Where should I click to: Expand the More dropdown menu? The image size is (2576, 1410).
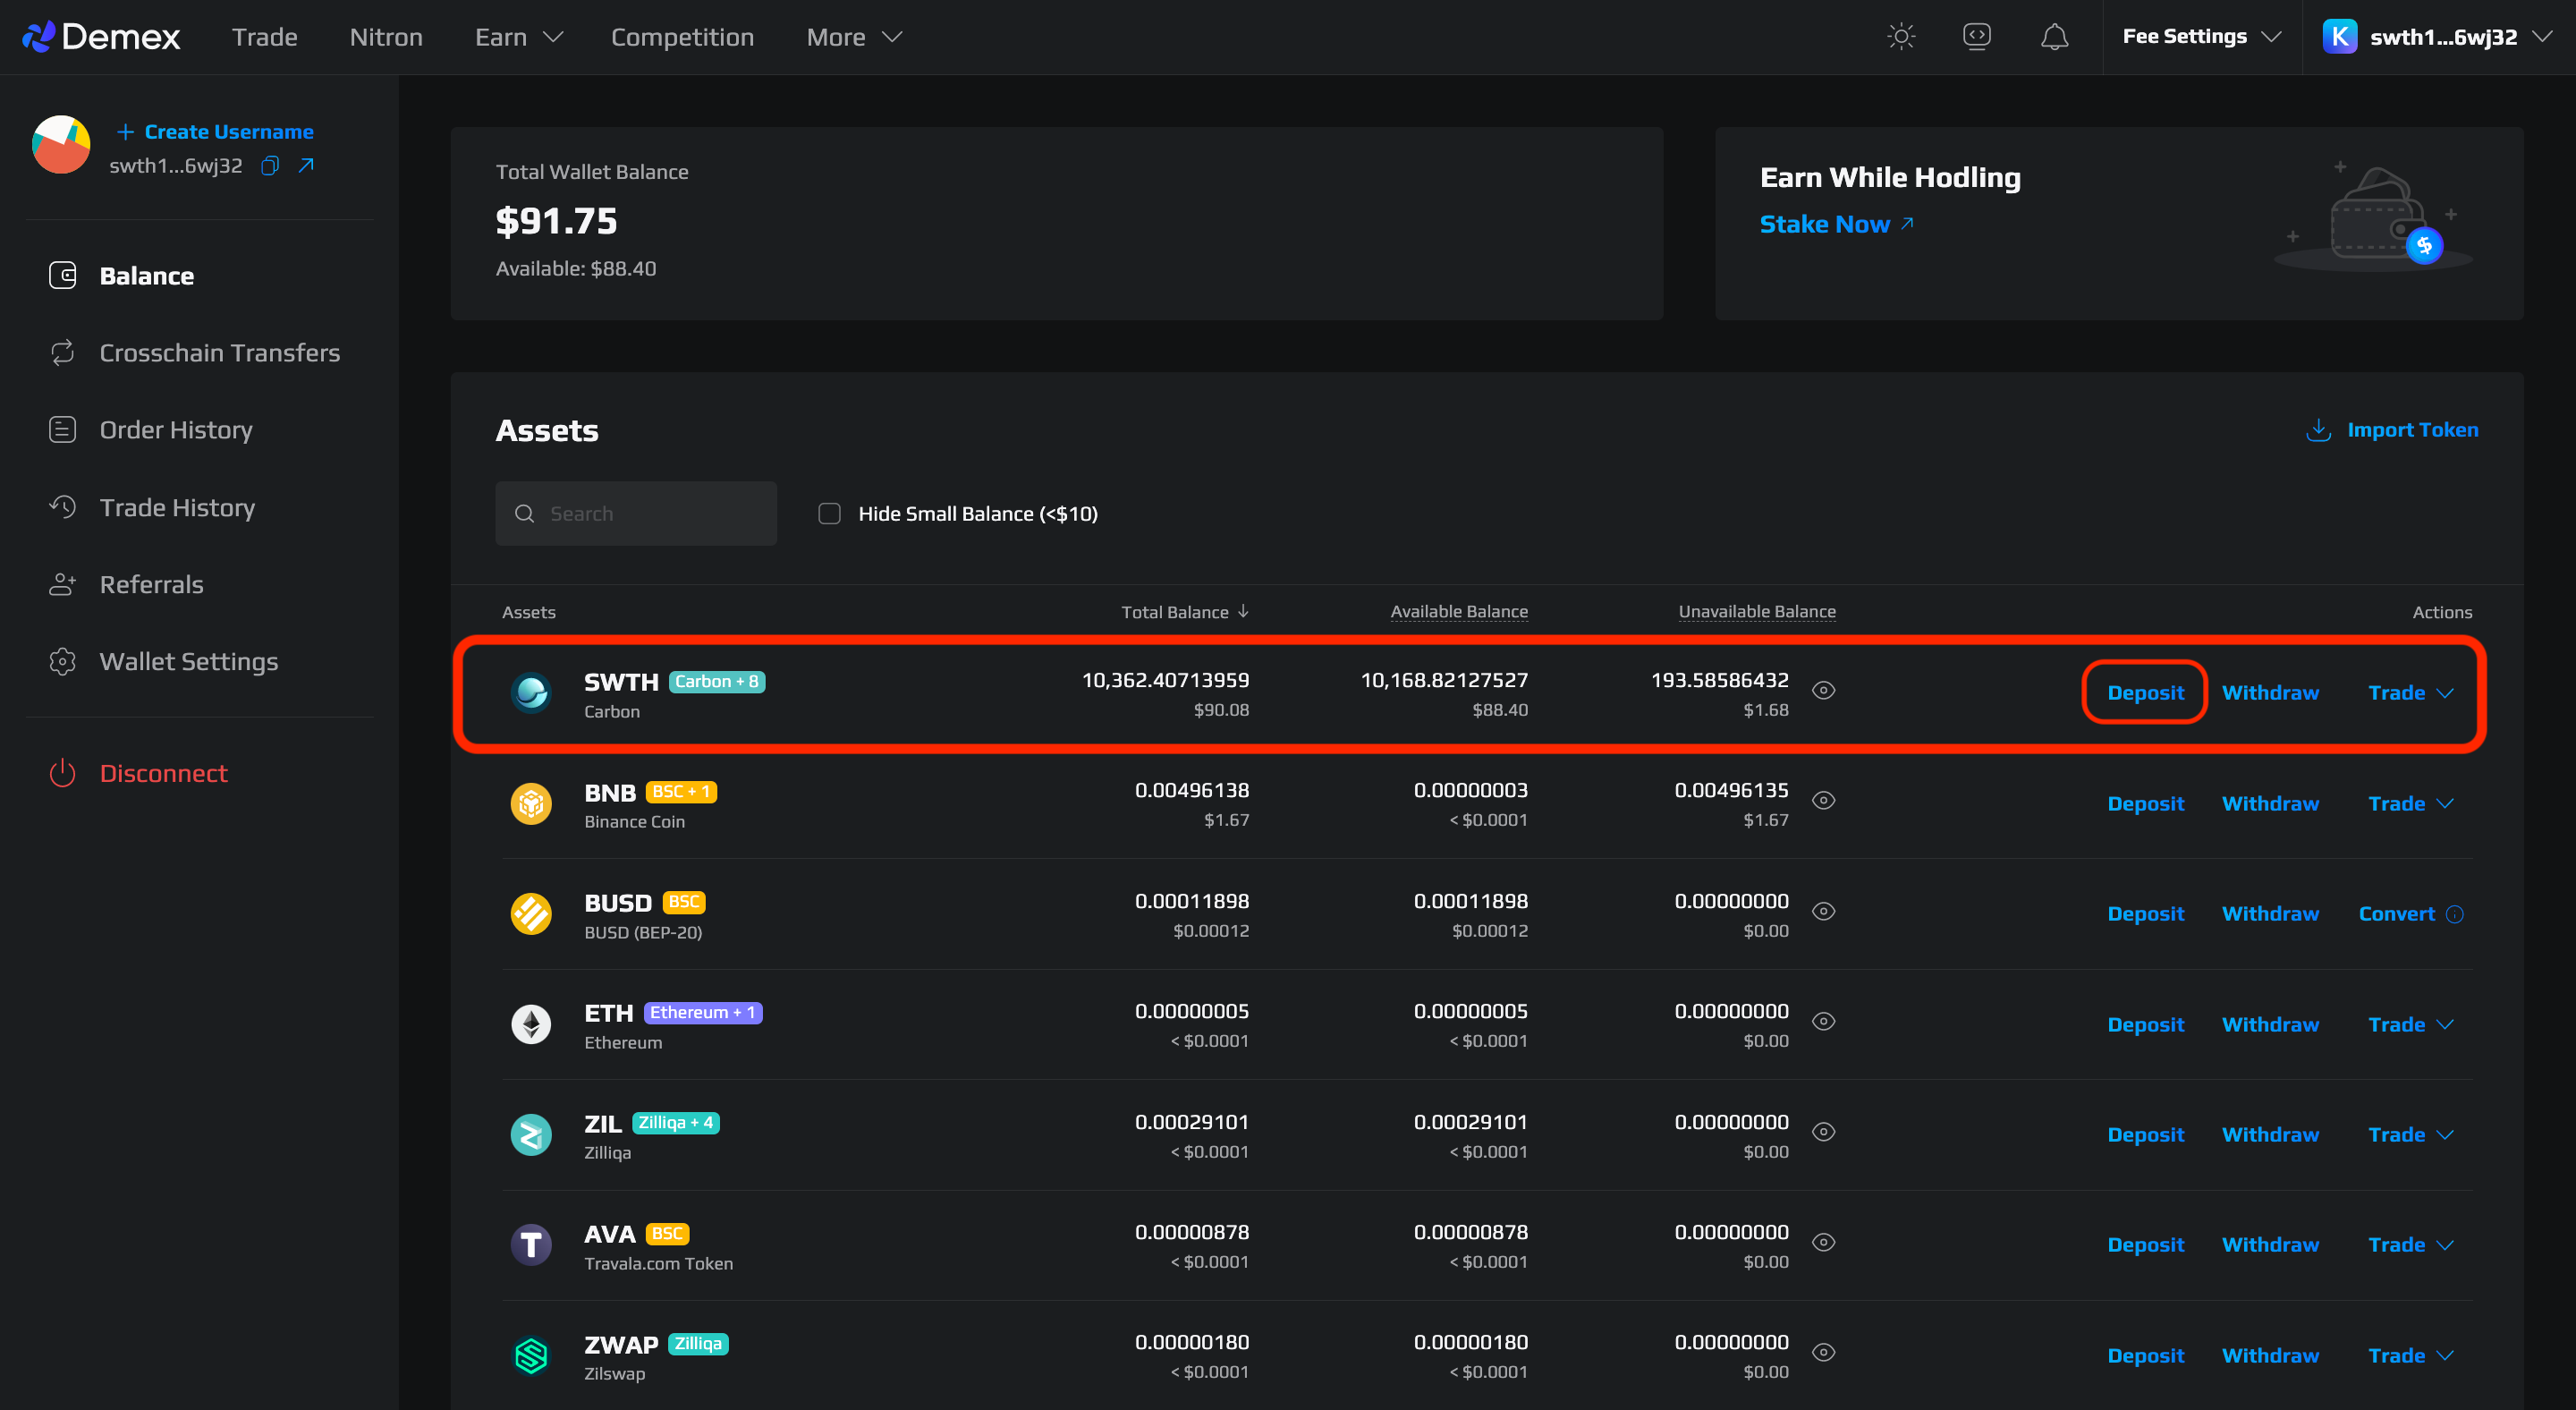pyautogui.click(x=854, y=37)
